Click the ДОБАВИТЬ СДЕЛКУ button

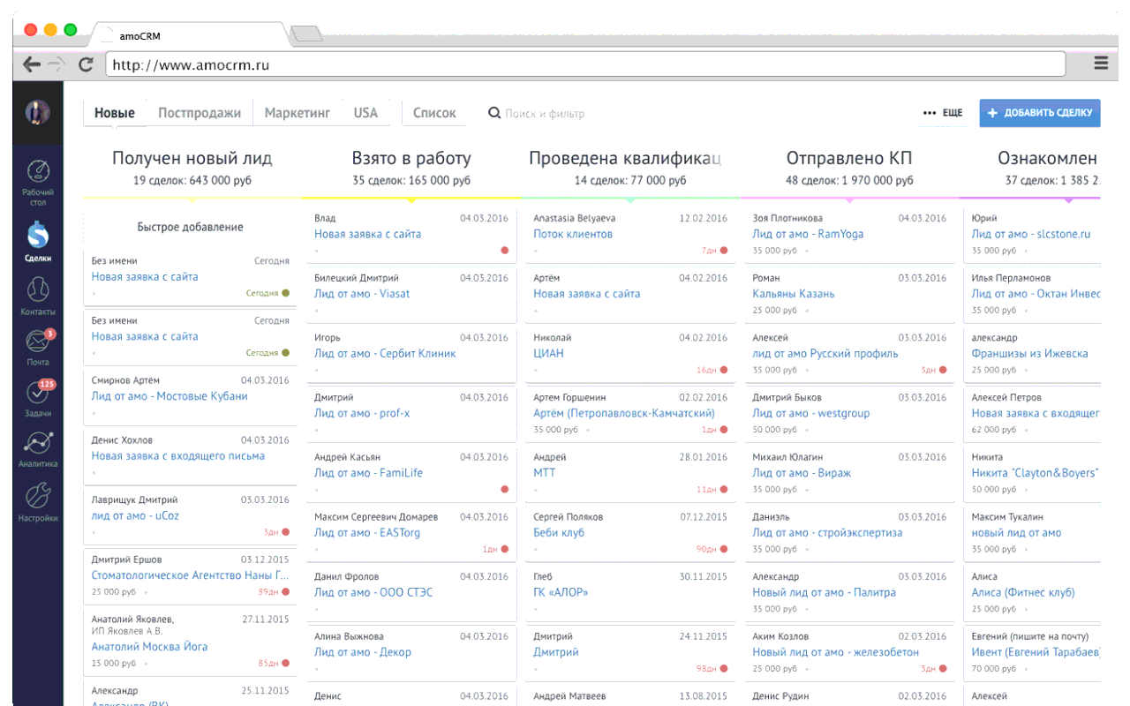(x=1040, y=113)
